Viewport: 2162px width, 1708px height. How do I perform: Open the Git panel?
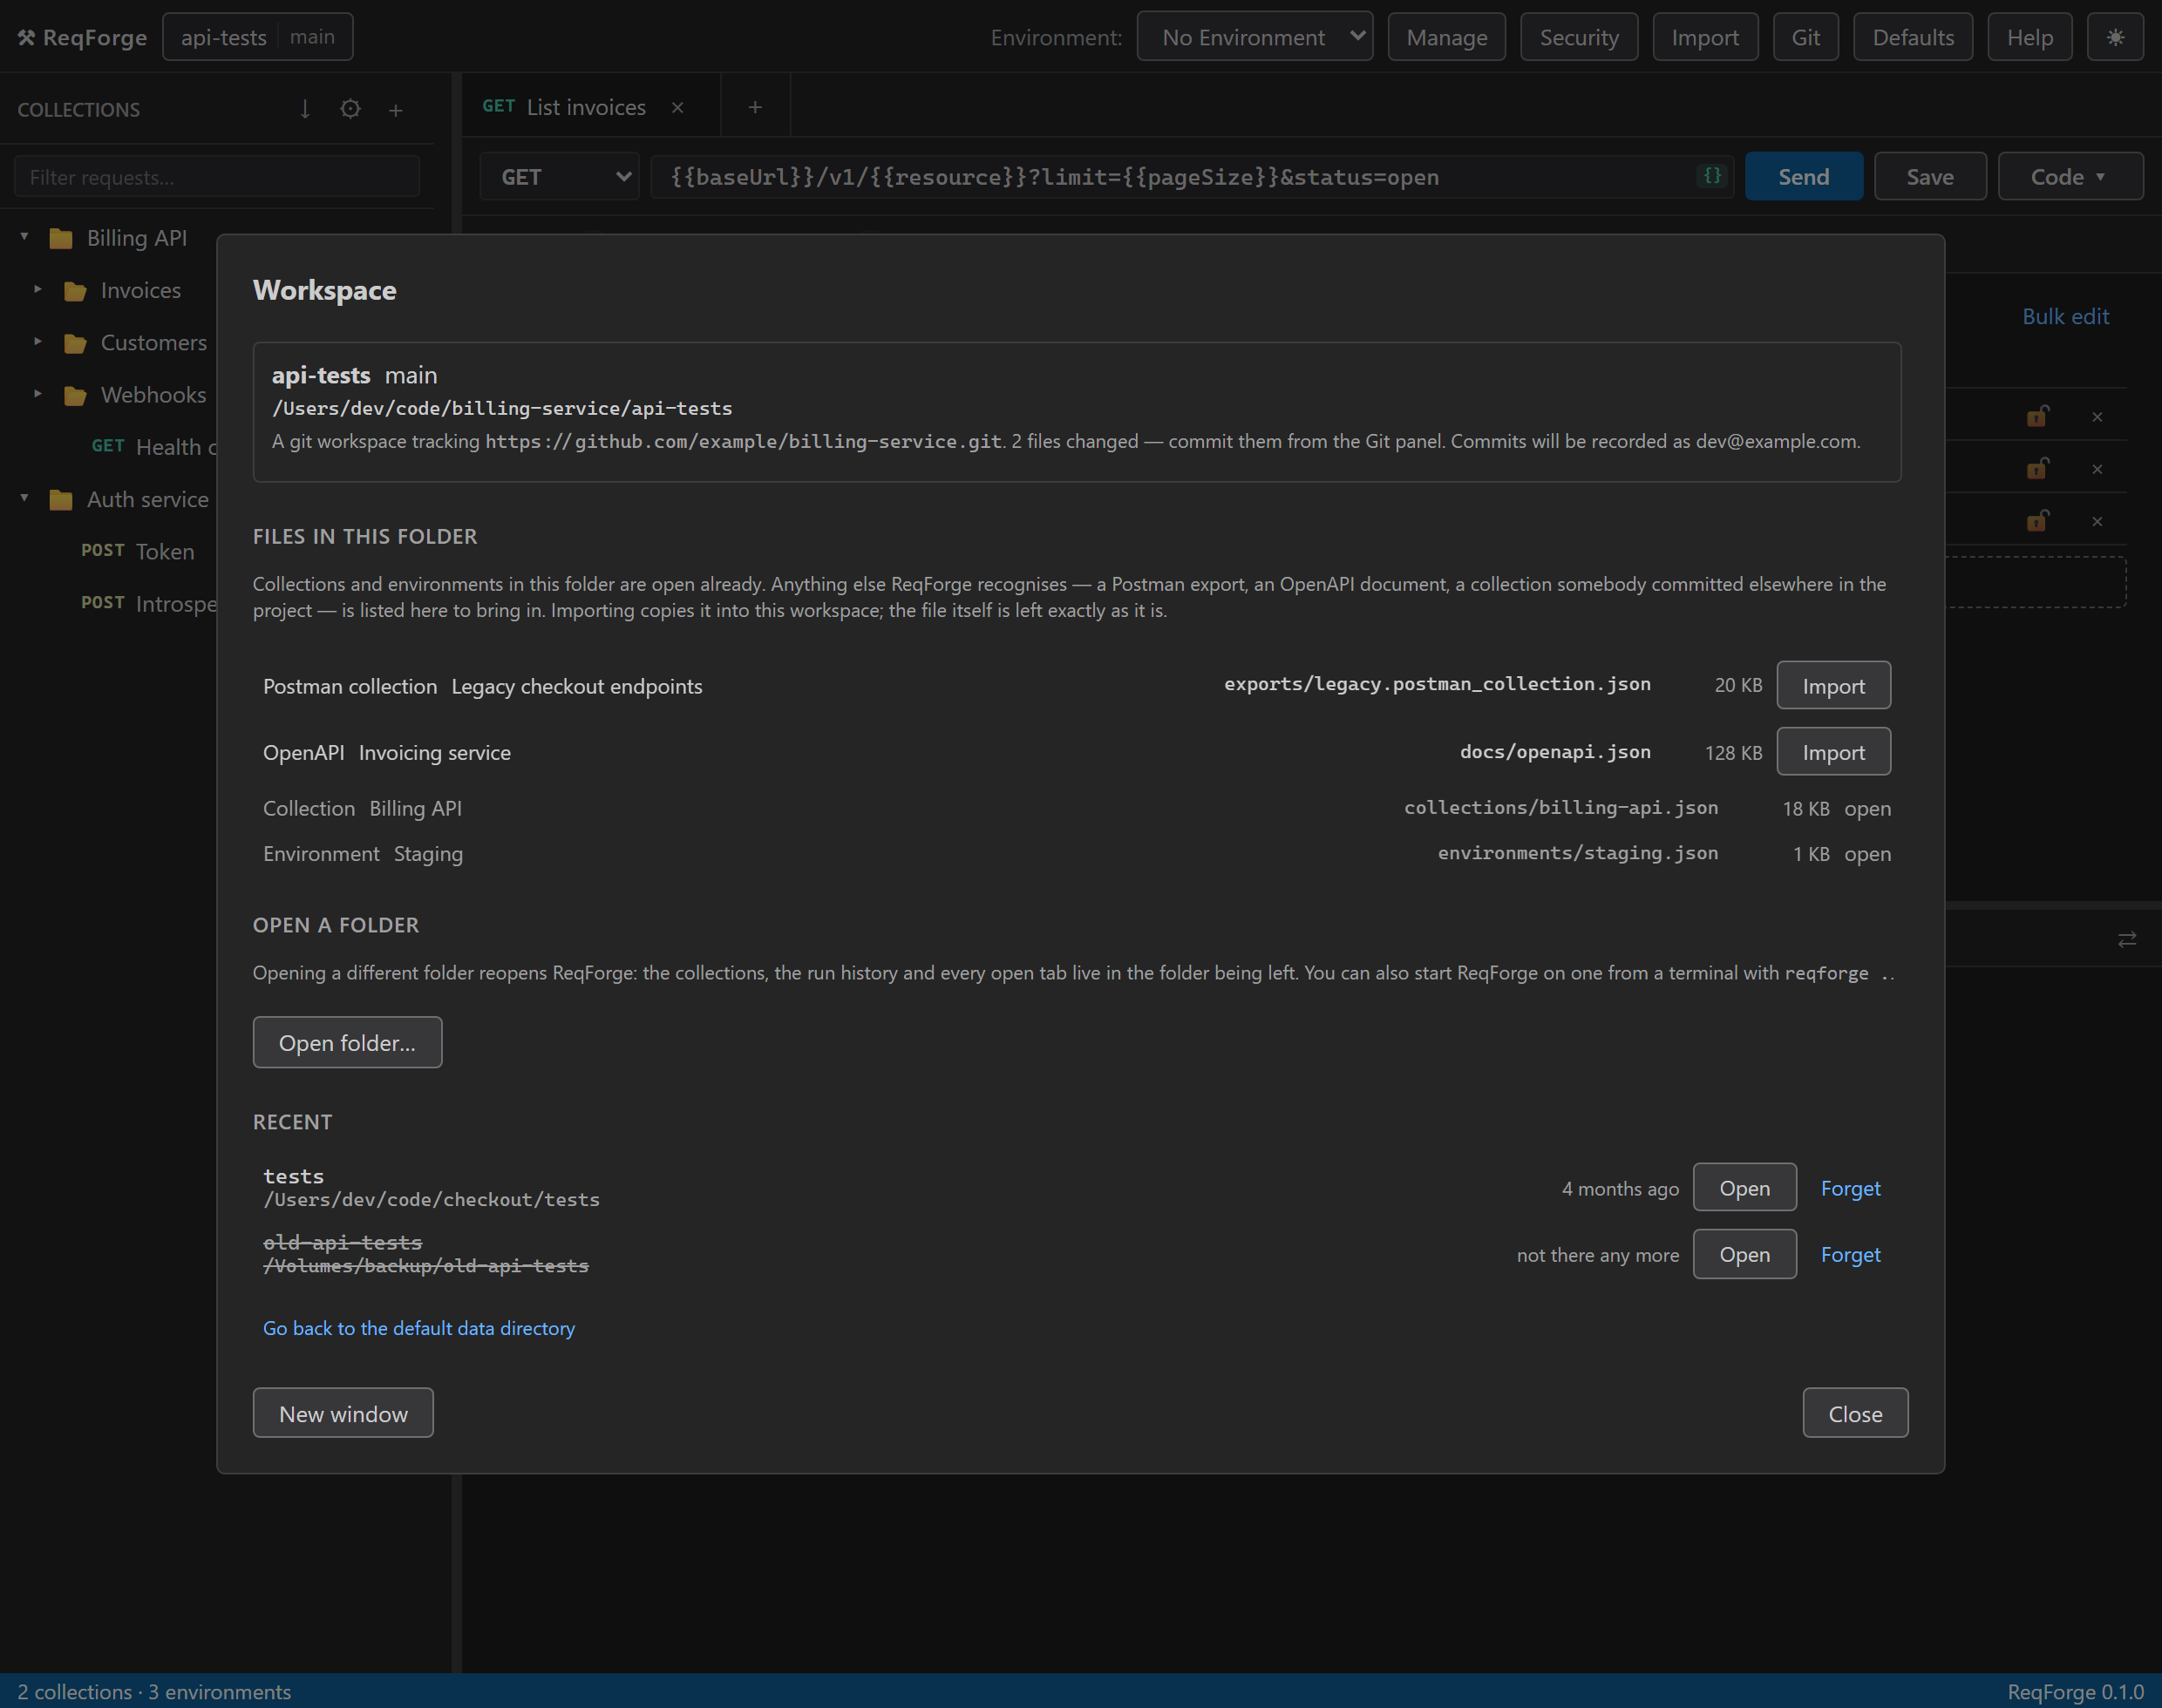[1805, 37]
